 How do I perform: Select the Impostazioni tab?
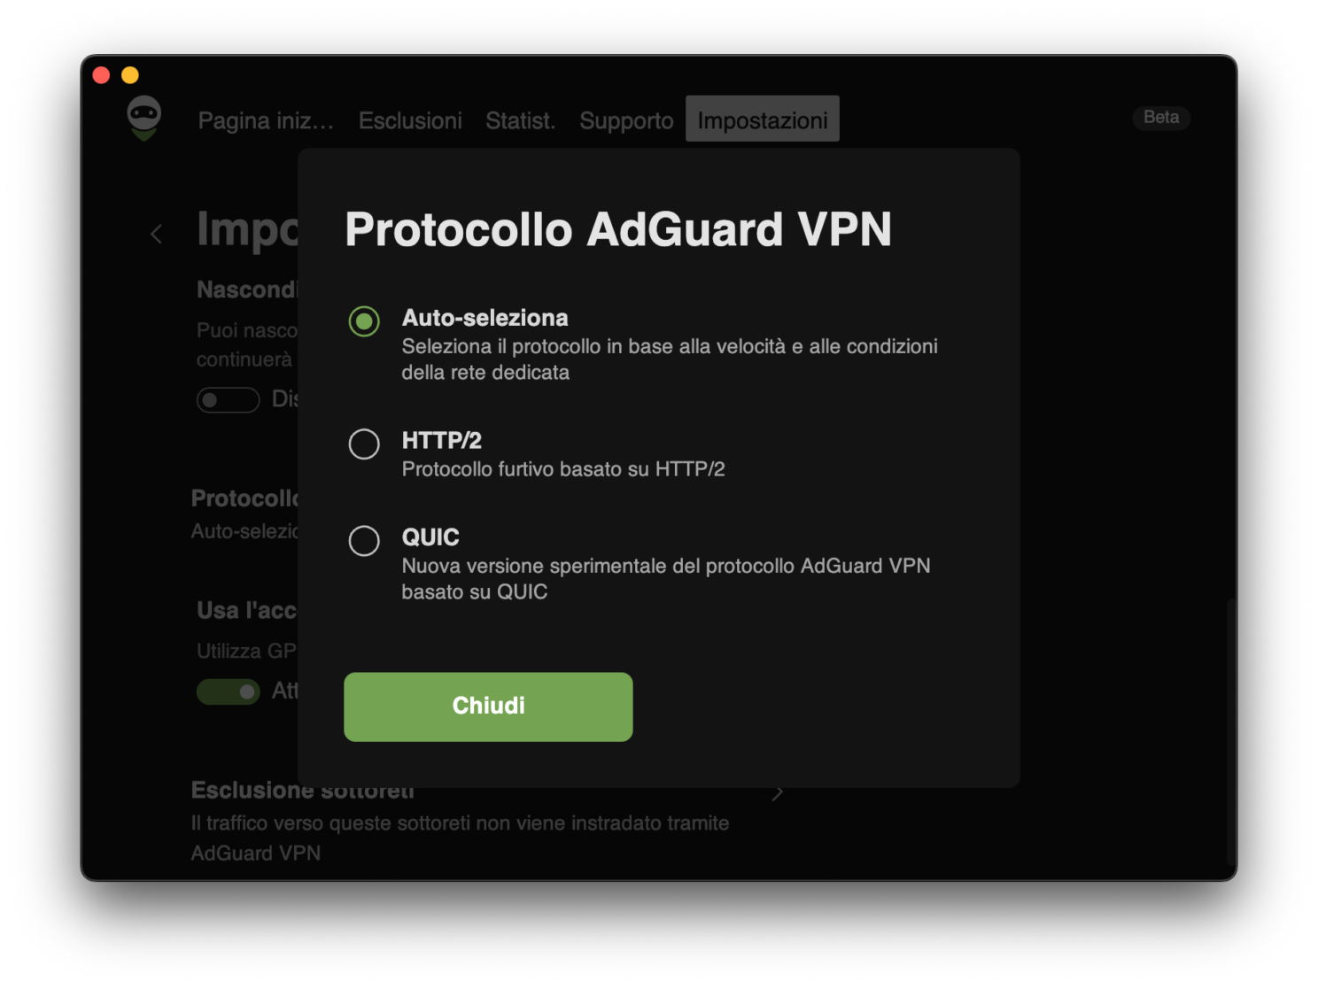click(x=762, y=119)
